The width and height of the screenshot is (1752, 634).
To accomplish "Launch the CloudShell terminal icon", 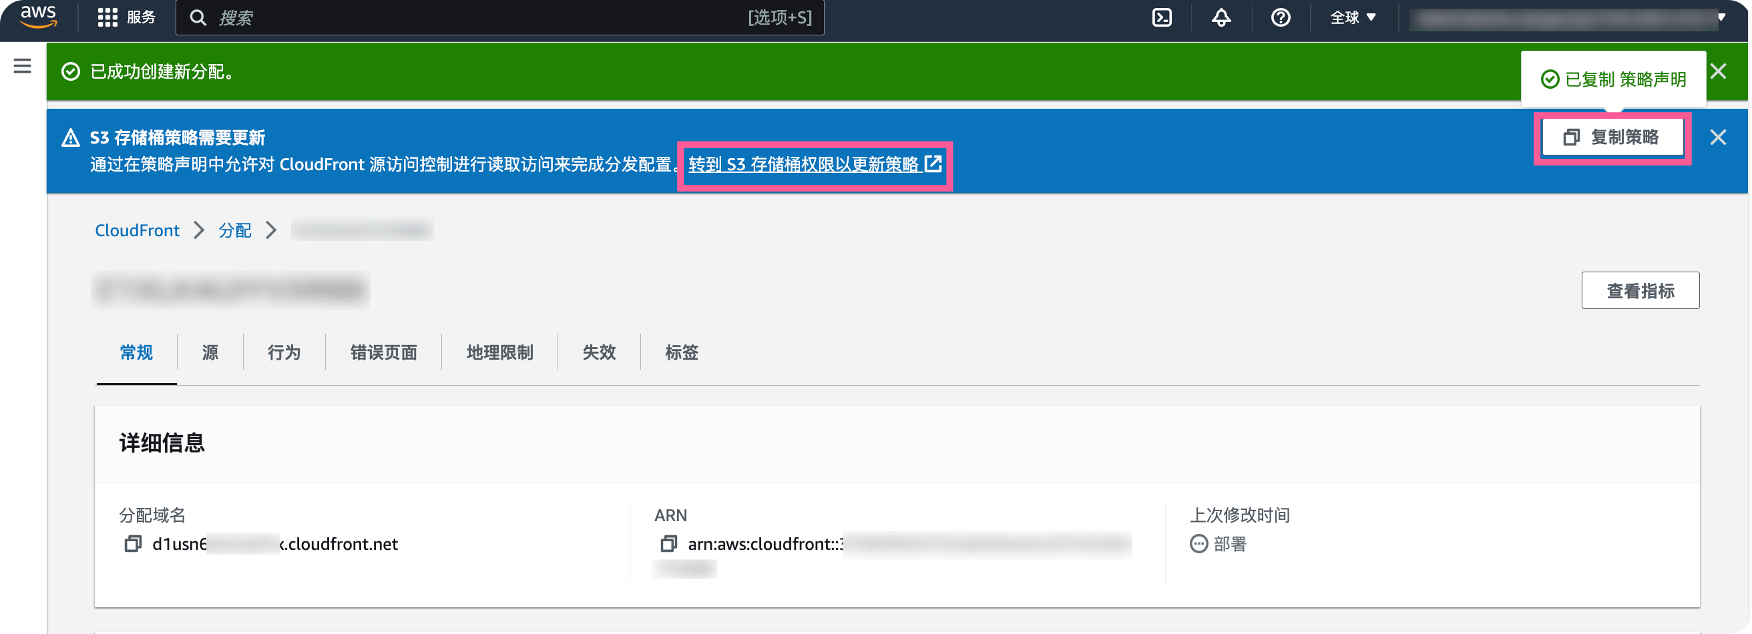I will click(1162, 17).
